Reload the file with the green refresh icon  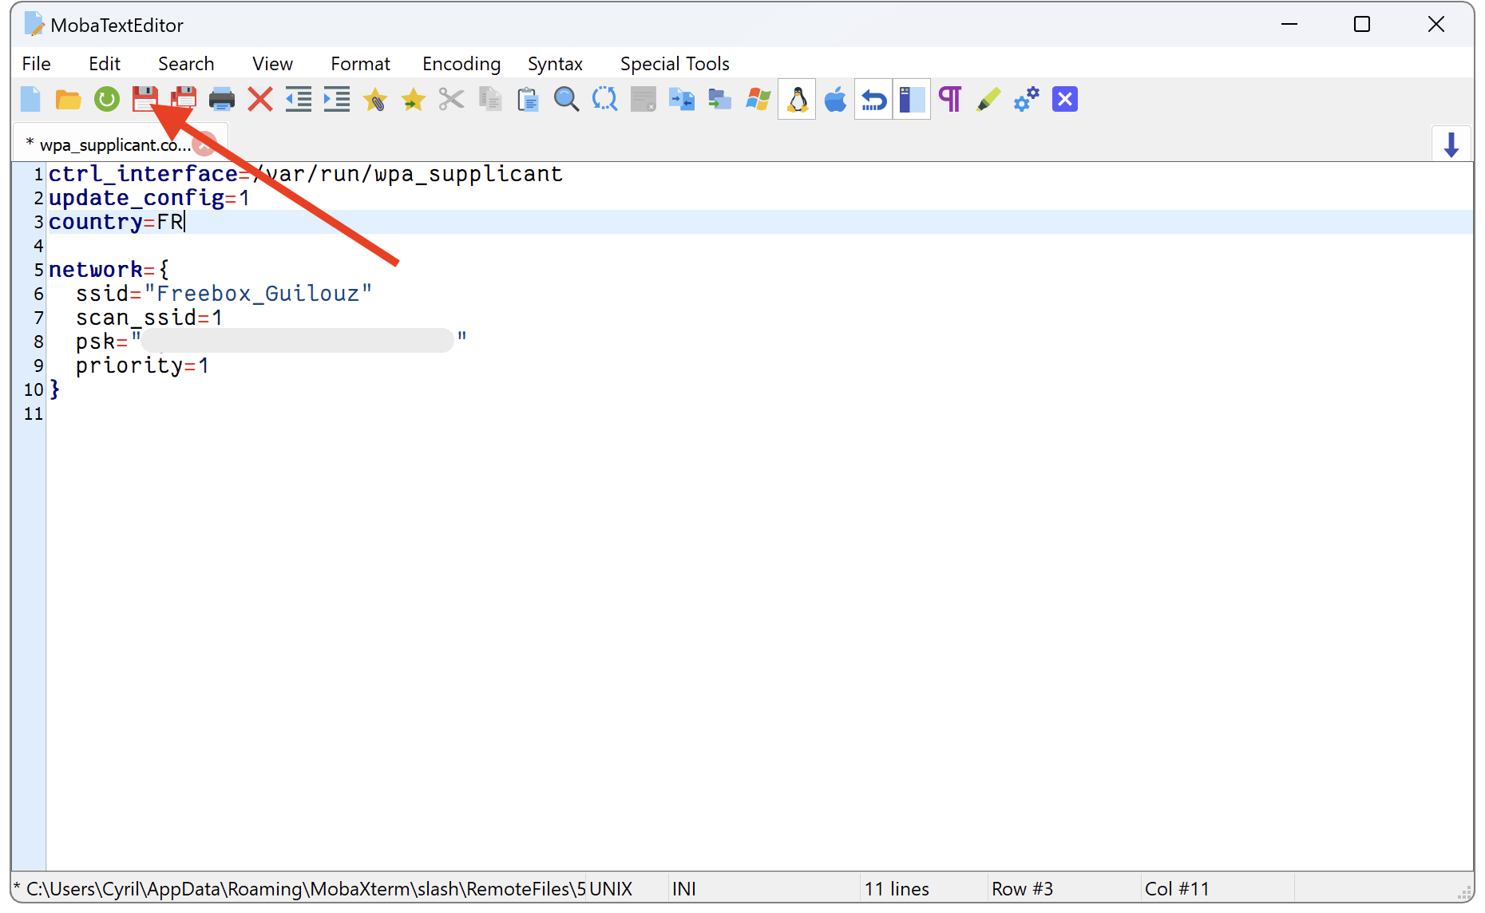point(106,100)
